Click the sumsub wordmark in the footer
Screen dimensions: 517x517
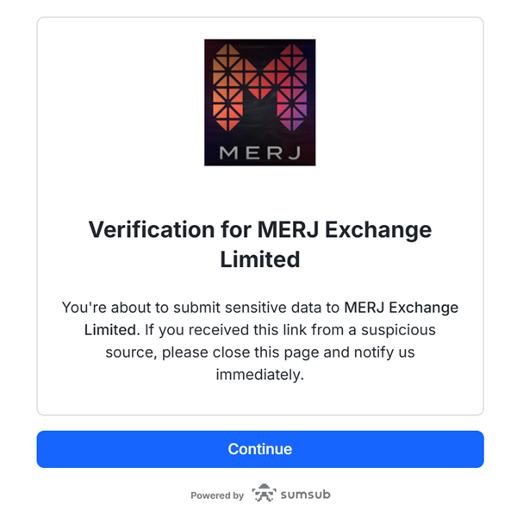[305, 495]
